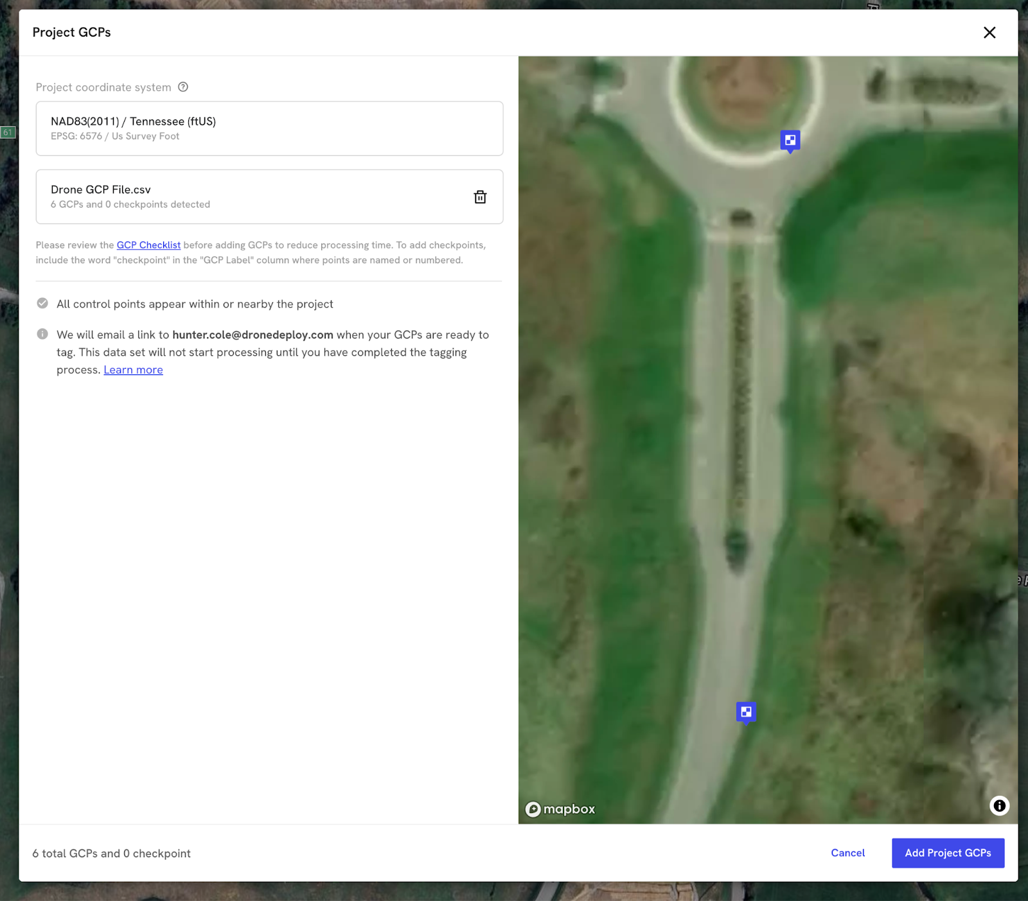Click the info icon beside the email notice
1028x901 pixels.
[42, 334]
